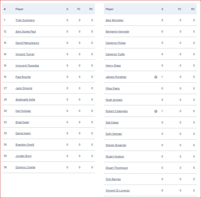201x198 pixels.
Task: Open Tyler Summers player profile
Action: pyautogui.click(x=25, y=20)
